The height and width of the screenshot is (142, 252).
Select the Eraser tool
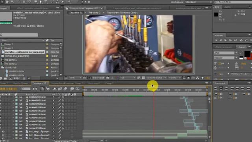pyautogui.click(x=62, y=2)
